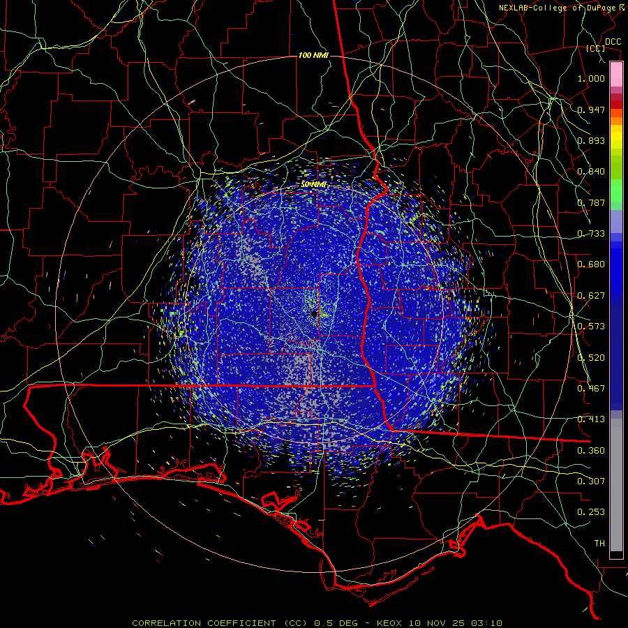Click the 50 NMI range ring label
The width and height of the screenshot is (628, 628).
coord(314,185)
